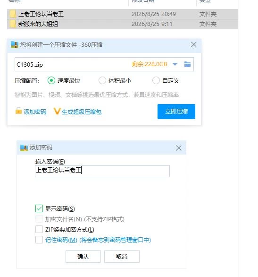Close the 添加密码 dialog

[178, 148]
